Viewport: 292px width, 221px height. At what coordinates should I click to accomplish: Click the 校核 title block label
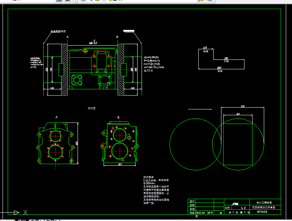[x=192, y=205]
